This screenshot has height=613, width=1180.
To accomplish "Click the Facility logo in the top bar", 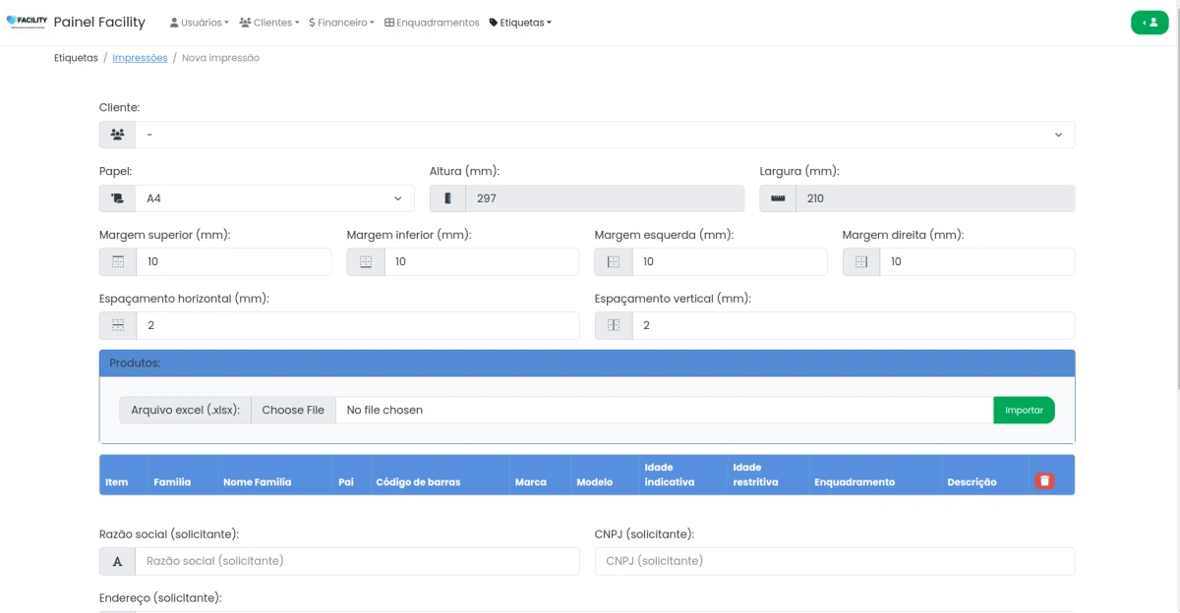I will tap(28, 22).
